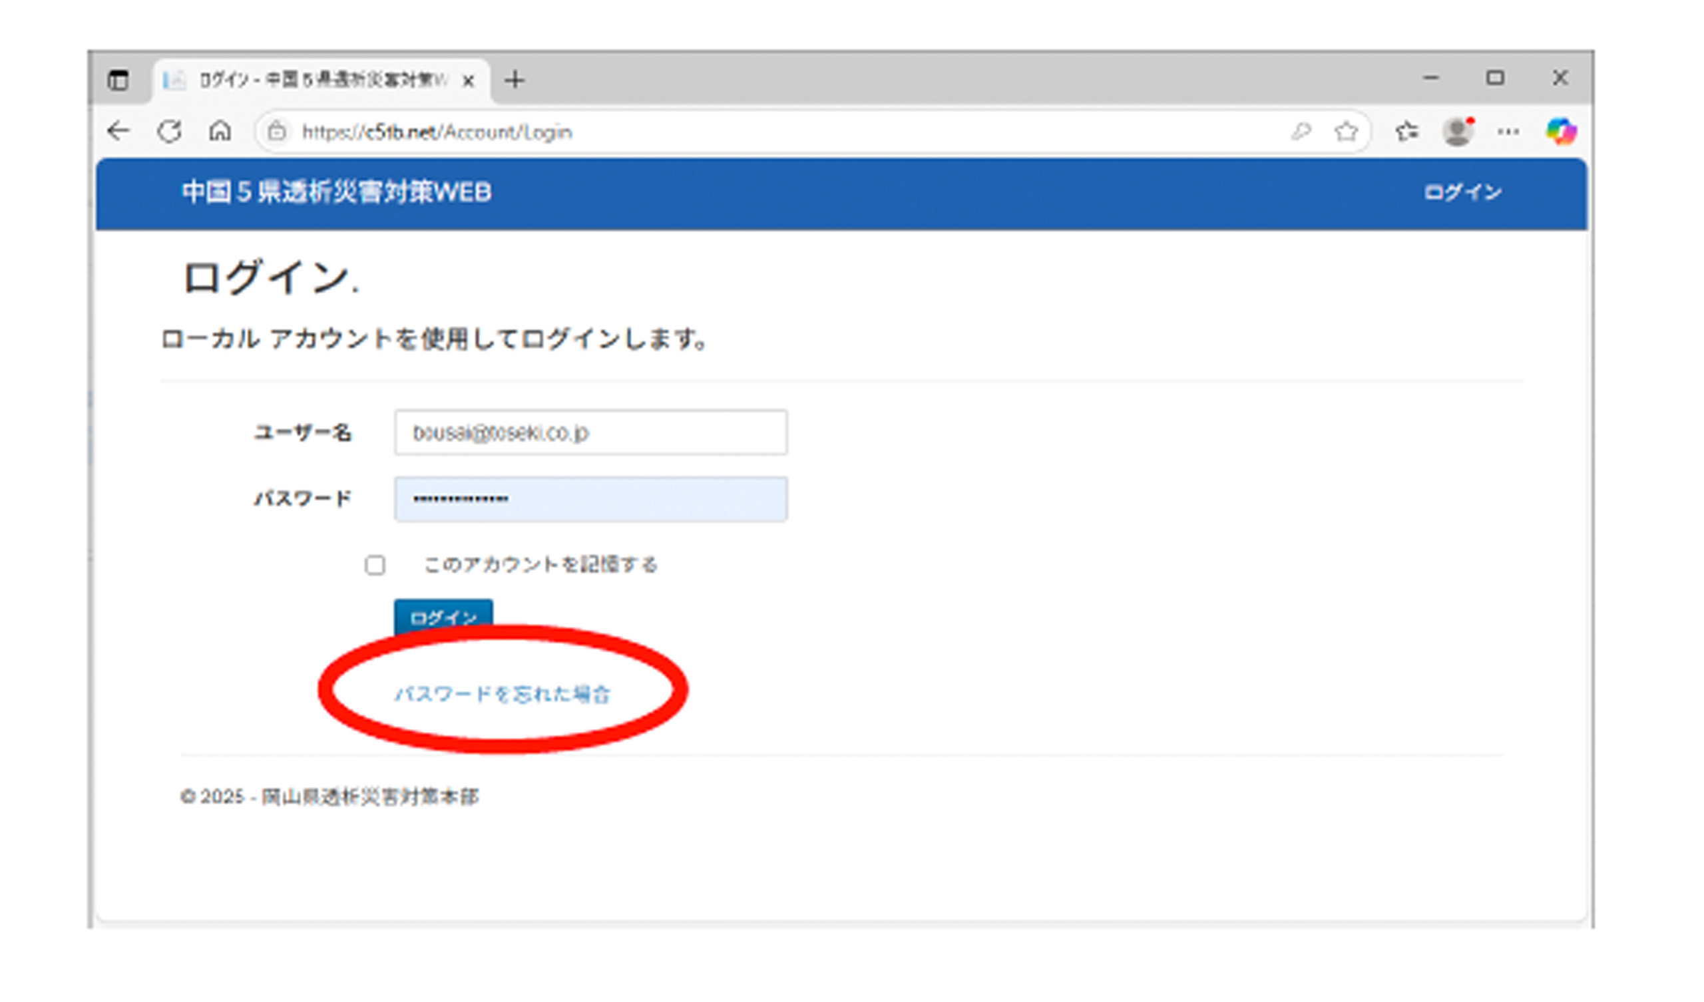1704x1002 pixels.
Task: Close the ログイン tab
Action: (x=468, y=81)
